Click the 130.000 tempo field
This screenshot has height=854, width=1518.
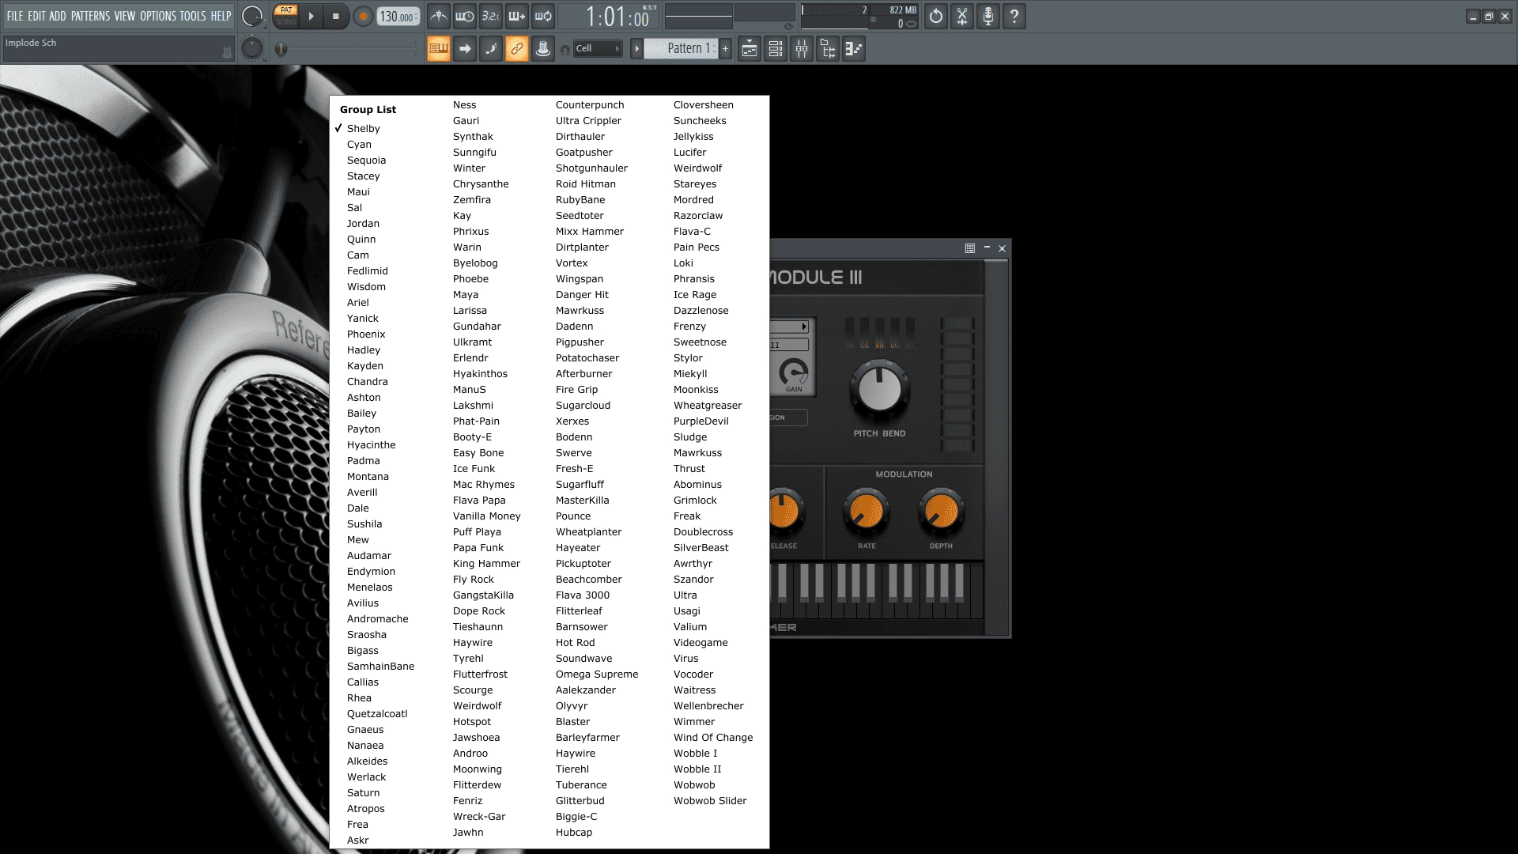tap(398, 17)
